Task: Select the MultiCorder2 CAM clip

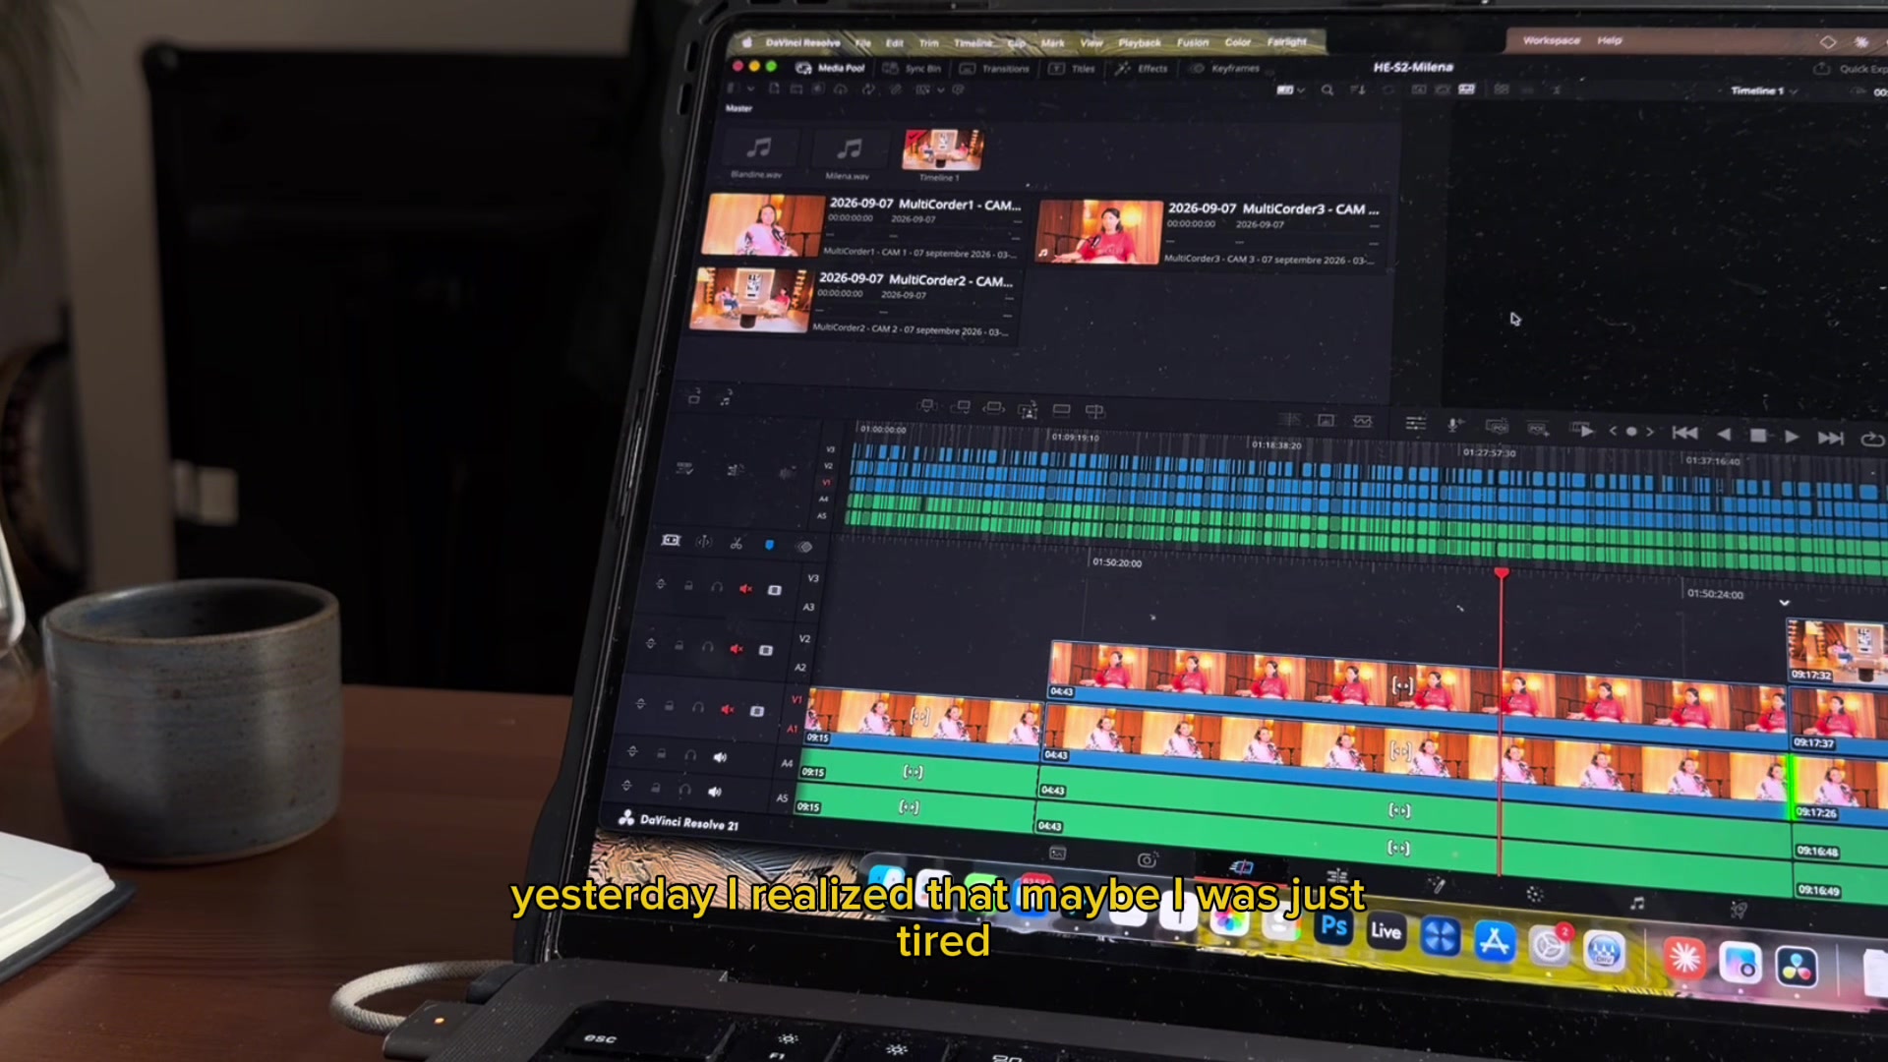Action: tap(854, 303)
